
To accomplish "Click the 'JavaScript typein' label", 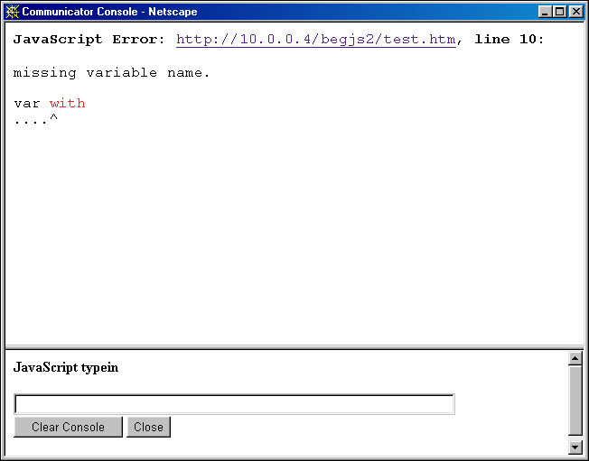I will click(x=66, y=367).
